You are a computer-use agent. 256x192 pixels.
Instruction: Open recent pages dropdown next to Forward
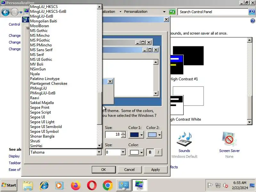coord(21,12)
